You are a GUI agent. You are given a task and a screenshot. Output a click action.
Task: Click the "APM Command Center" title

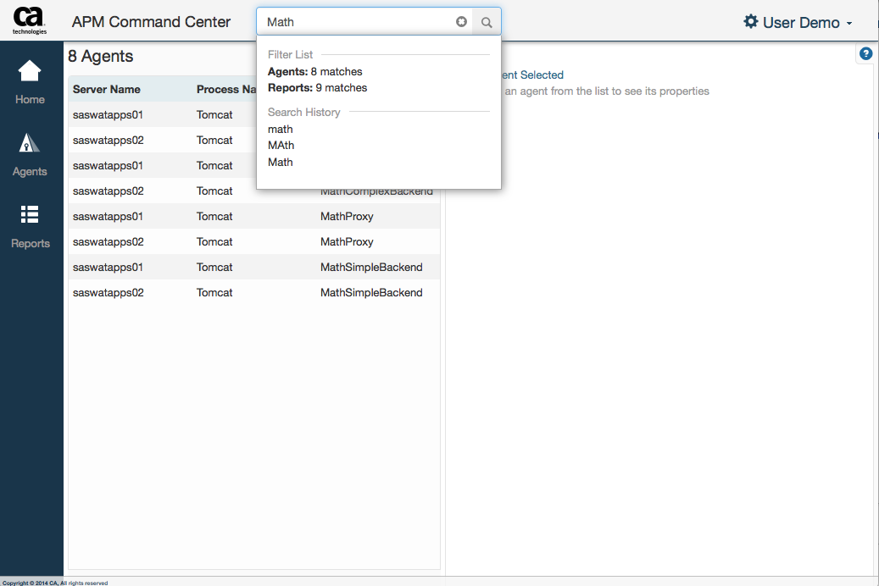[x=152, y=22]
